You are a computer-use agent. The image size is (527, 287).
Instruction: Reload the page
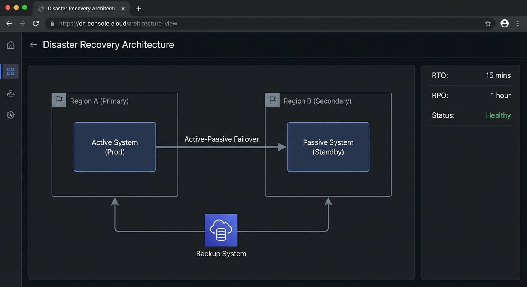[x=36, y=24]
